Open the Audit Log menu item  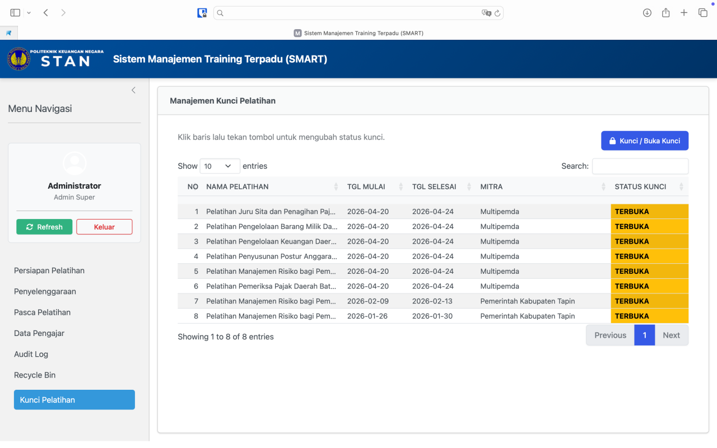pos(31,354)
